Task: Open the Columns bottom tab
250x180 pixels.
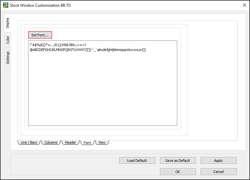Action: click(x=51, y=142)
